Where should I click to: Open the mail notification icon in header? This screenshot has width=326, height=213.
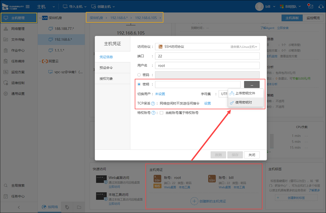(310, 6)
